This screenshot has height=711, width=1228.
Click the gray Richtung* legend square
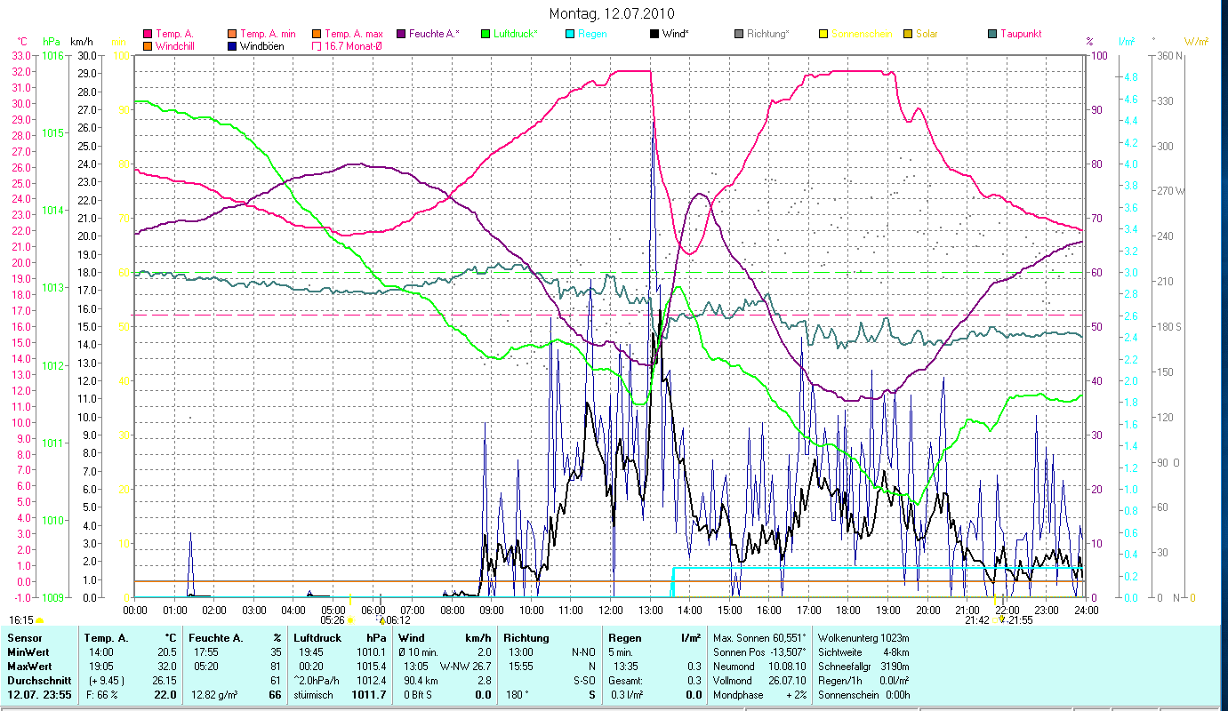pyautogui.click(x=739, y=34)
